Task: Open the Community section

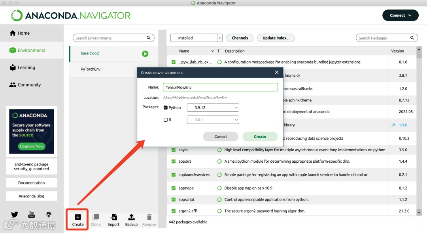Action: 32,85
